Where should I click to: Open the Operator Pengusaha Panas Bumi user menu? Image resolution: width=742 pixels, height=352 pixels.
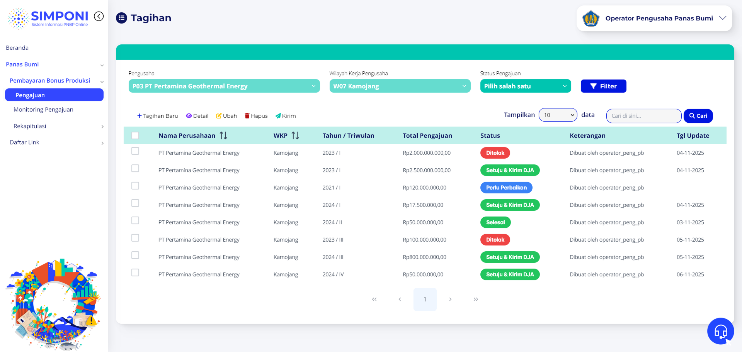[654, 18]
